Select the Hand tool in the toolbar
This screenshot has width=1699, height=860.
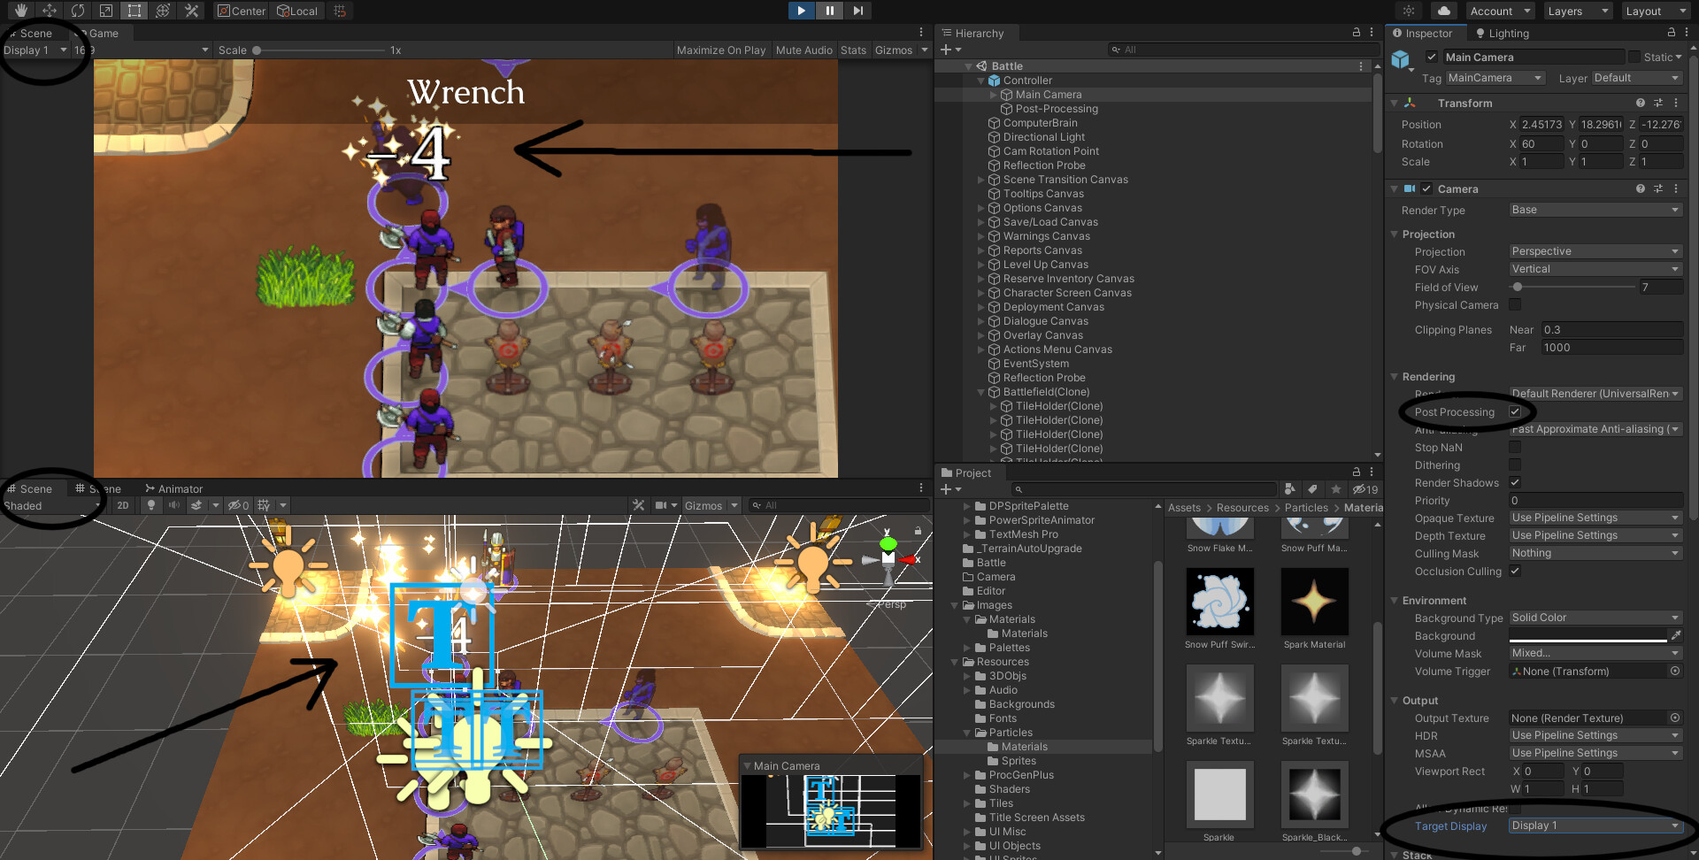point(19,11)
